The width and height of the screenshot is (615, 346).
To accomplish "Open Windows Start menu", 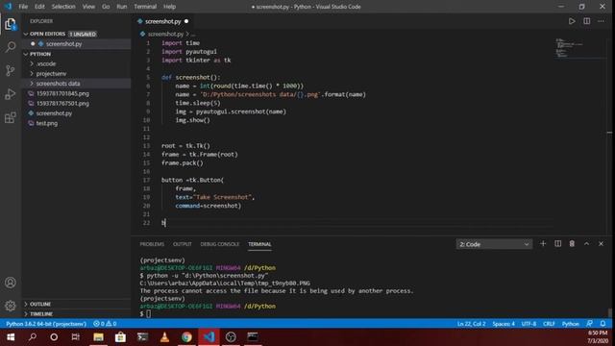I will point(11,337).
